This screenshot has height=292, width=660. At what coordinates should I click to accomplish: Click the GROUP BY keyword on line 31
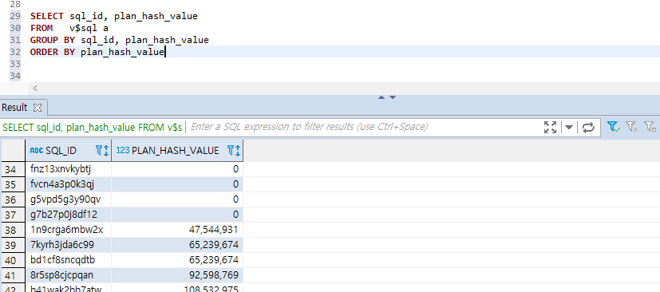point(53,40)
